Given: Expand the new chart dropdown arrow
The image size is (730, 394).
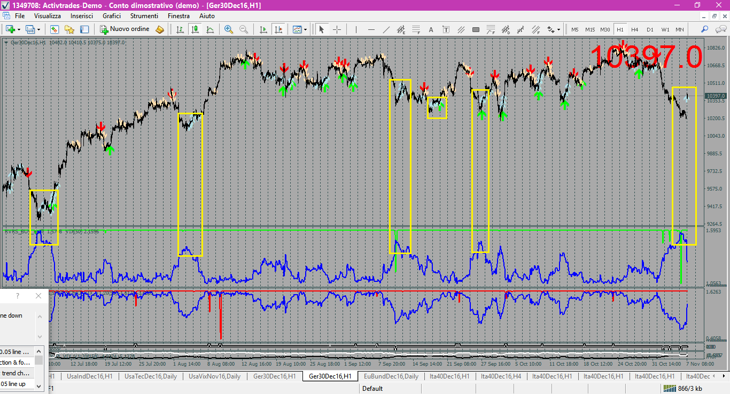Looking at the screenshot, I should [19, 29].
